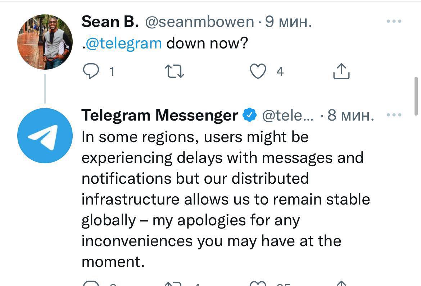The image size is (421, 286).
Task: Open more options for Telegram Messenger's reply
Action: pos(394,115)
